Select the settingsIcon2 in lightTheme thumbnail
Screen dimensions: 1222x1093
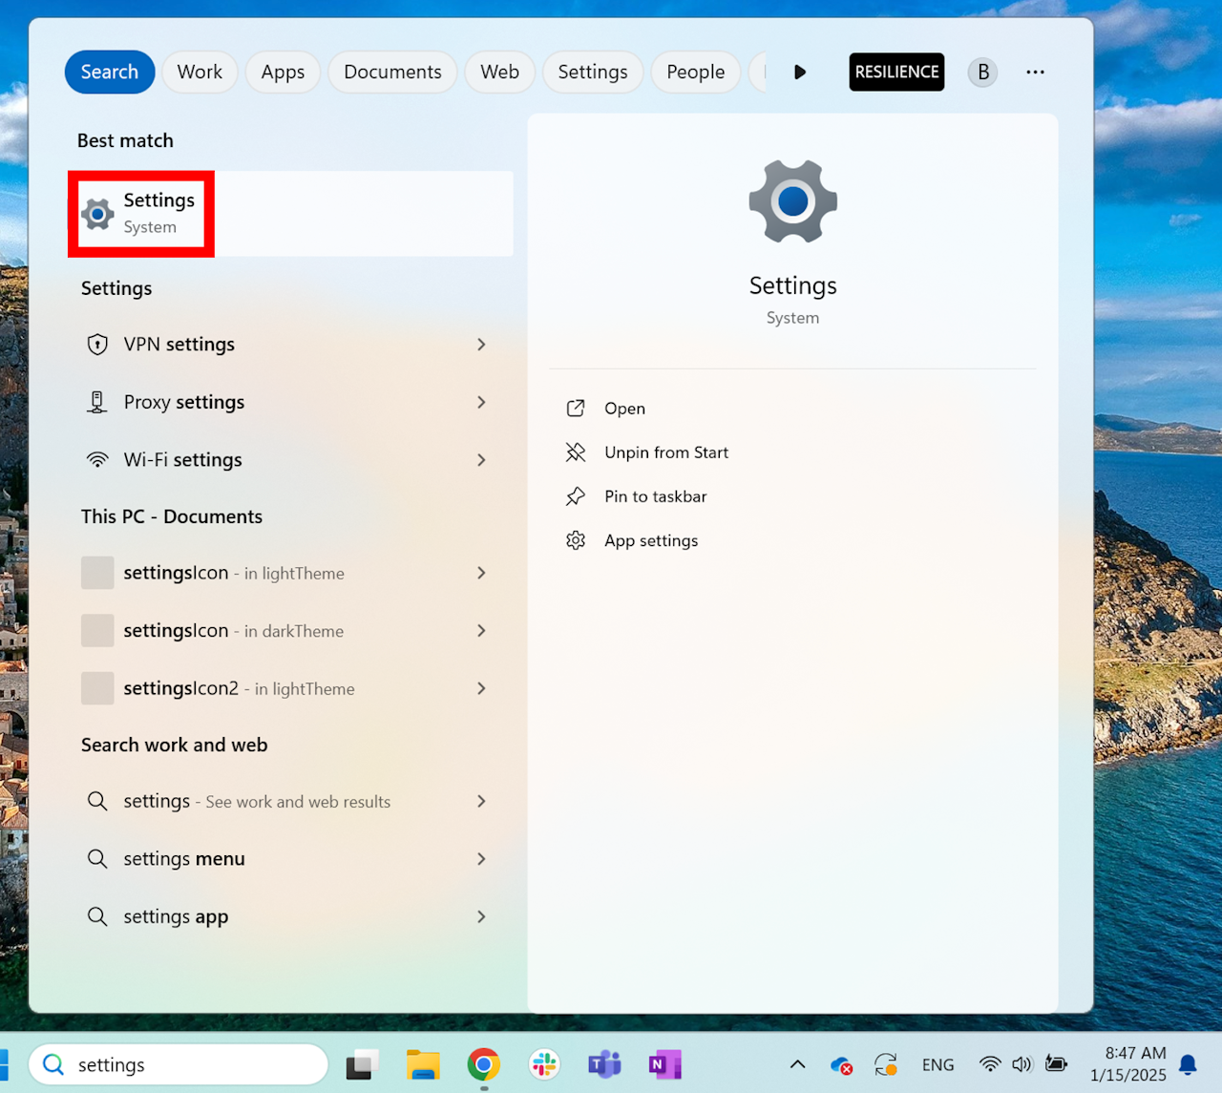pyautogui.click(x=97, y=688)
